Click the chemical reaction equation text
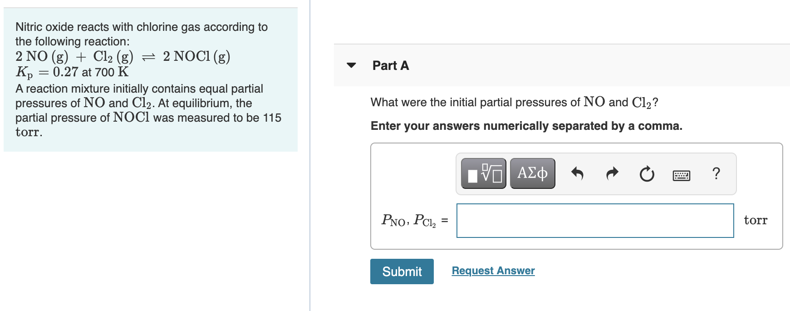 123,56
